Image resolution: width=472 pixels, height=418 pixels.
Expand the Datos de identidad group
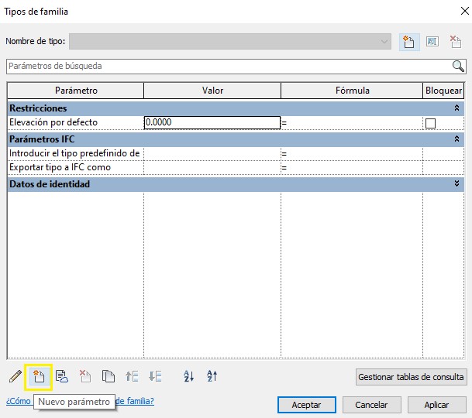tap(456, 184)
